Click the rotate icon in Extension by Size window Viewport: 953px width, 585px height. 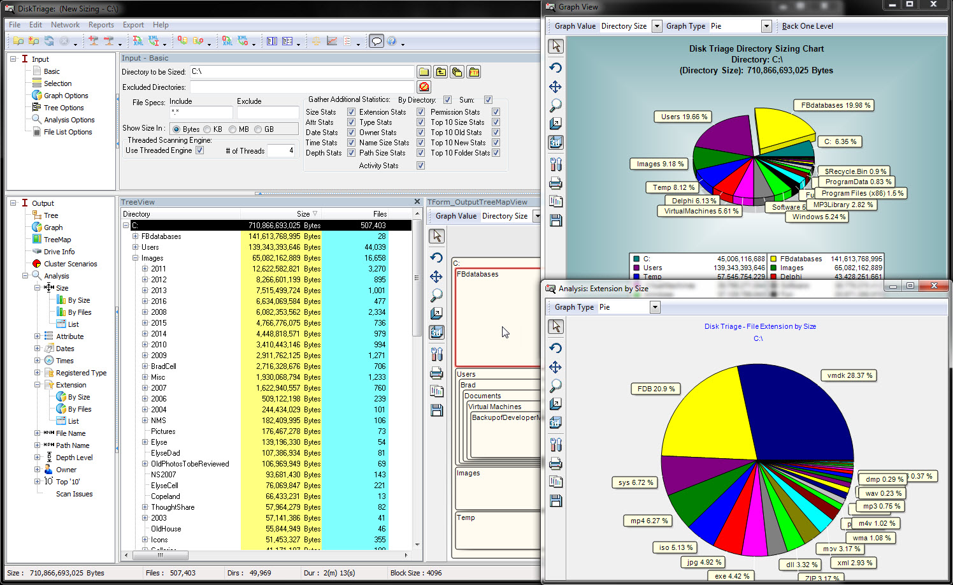tap(555, 348)
